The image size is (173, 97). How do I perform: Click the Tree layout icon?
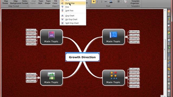(x=62, y=7)
